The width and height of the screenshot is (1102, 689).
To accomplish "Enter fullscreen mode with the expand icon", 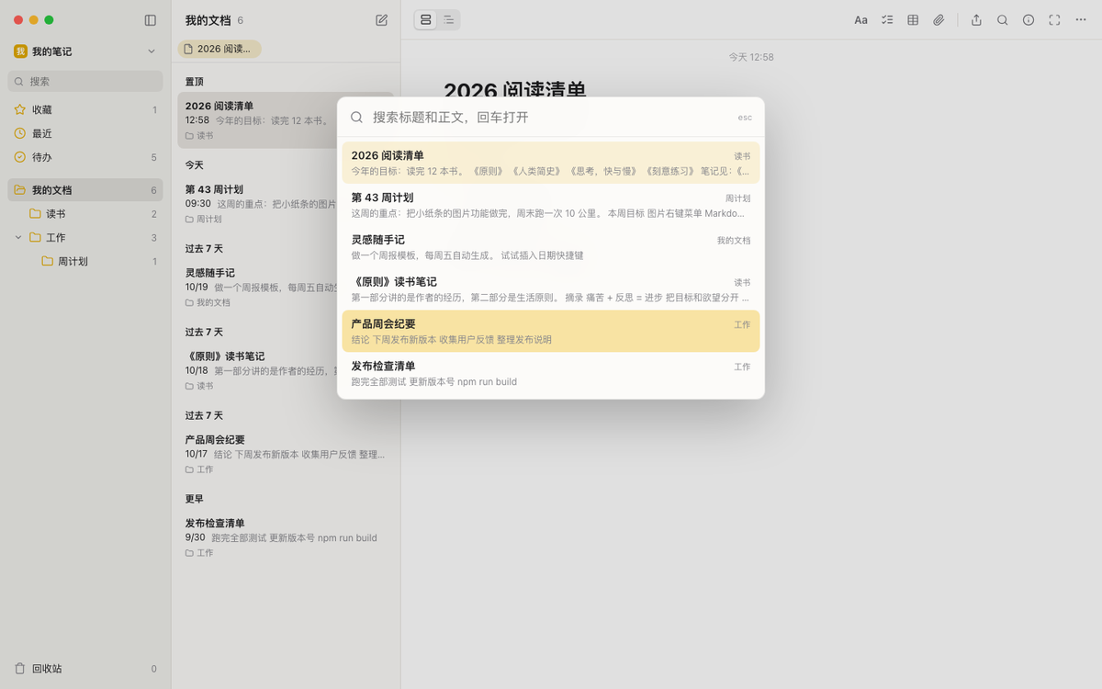I will point(1054,20).
